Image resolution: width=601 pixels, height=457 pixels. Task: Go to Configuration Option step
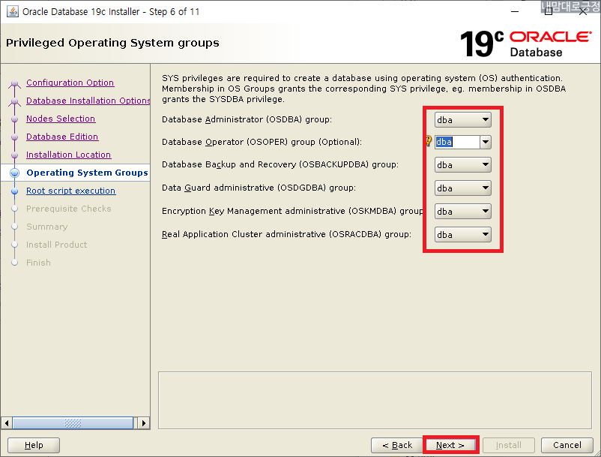click(x=70, y=83)
